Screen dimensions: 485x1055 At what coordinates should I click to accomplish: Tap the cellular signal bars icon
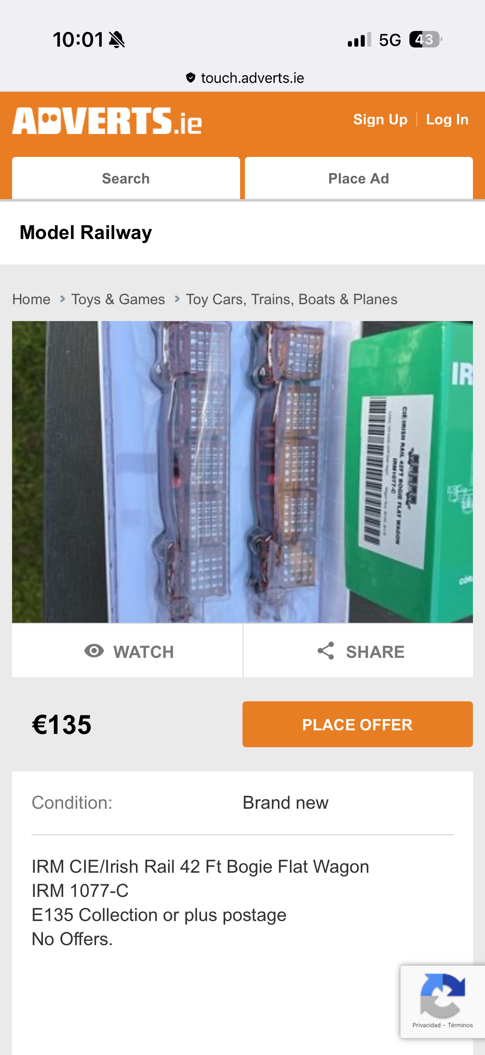pos(359,40)
